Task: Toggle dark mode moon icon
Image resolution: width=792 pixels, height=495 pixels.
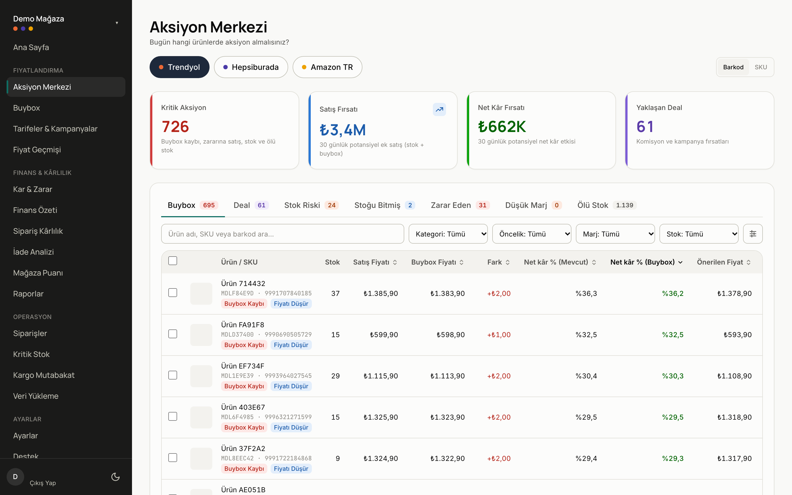Action: [116, 477]
